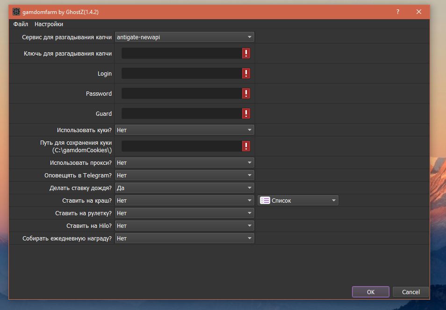This screenshot has height=310, width=446.
Task: Expand the Ставить на Hilo dropdown
Action: (184, 225)
